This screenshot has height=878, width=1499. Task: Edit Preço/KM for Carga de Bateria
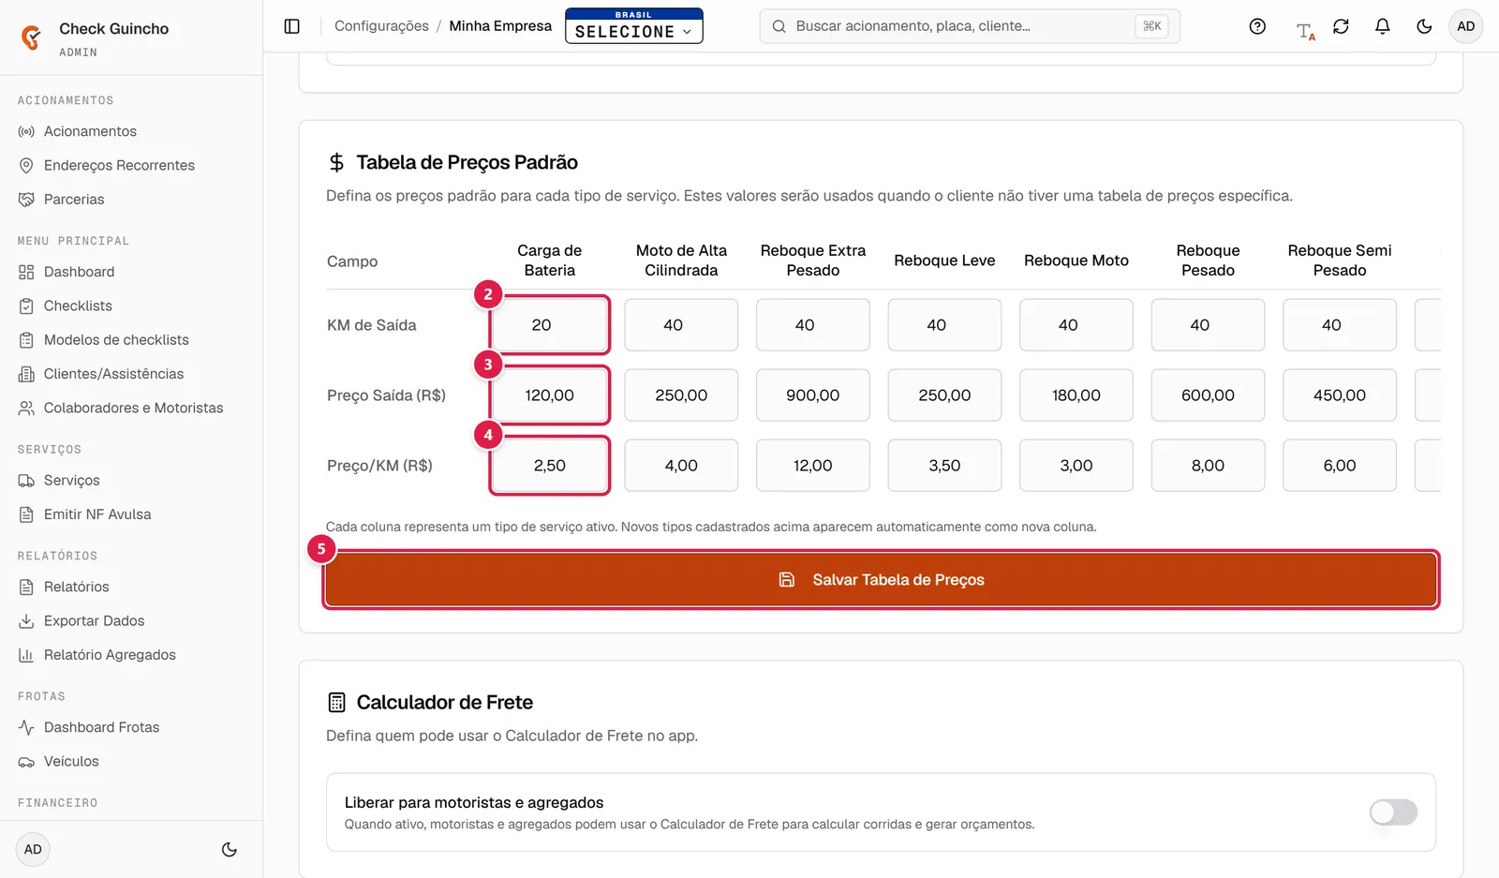[x=550, y=466]
